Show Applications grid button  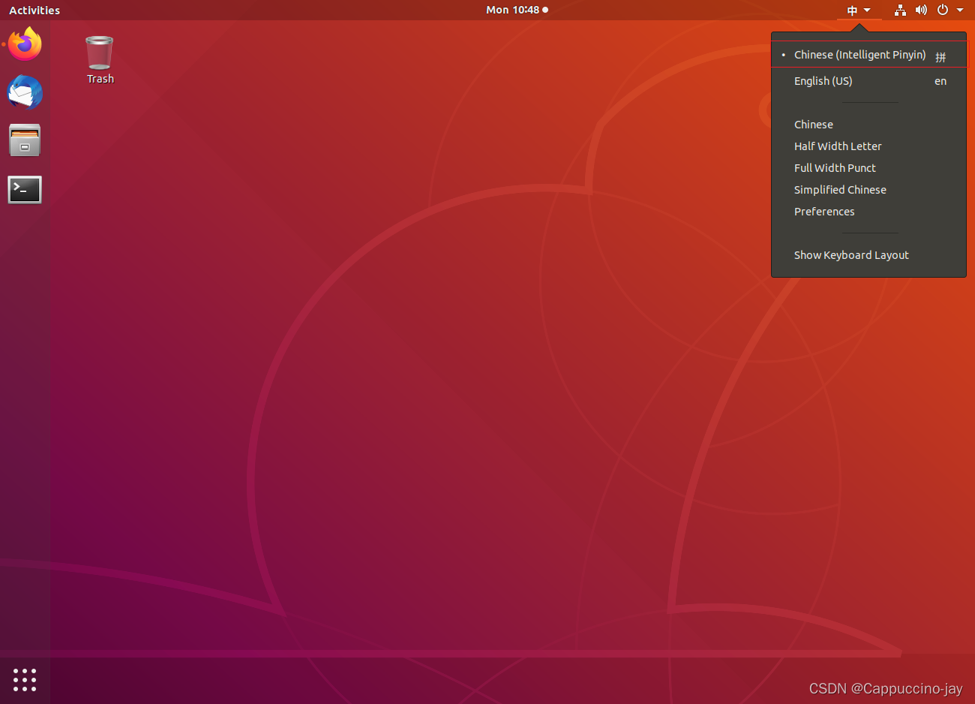tap(25, 680)
